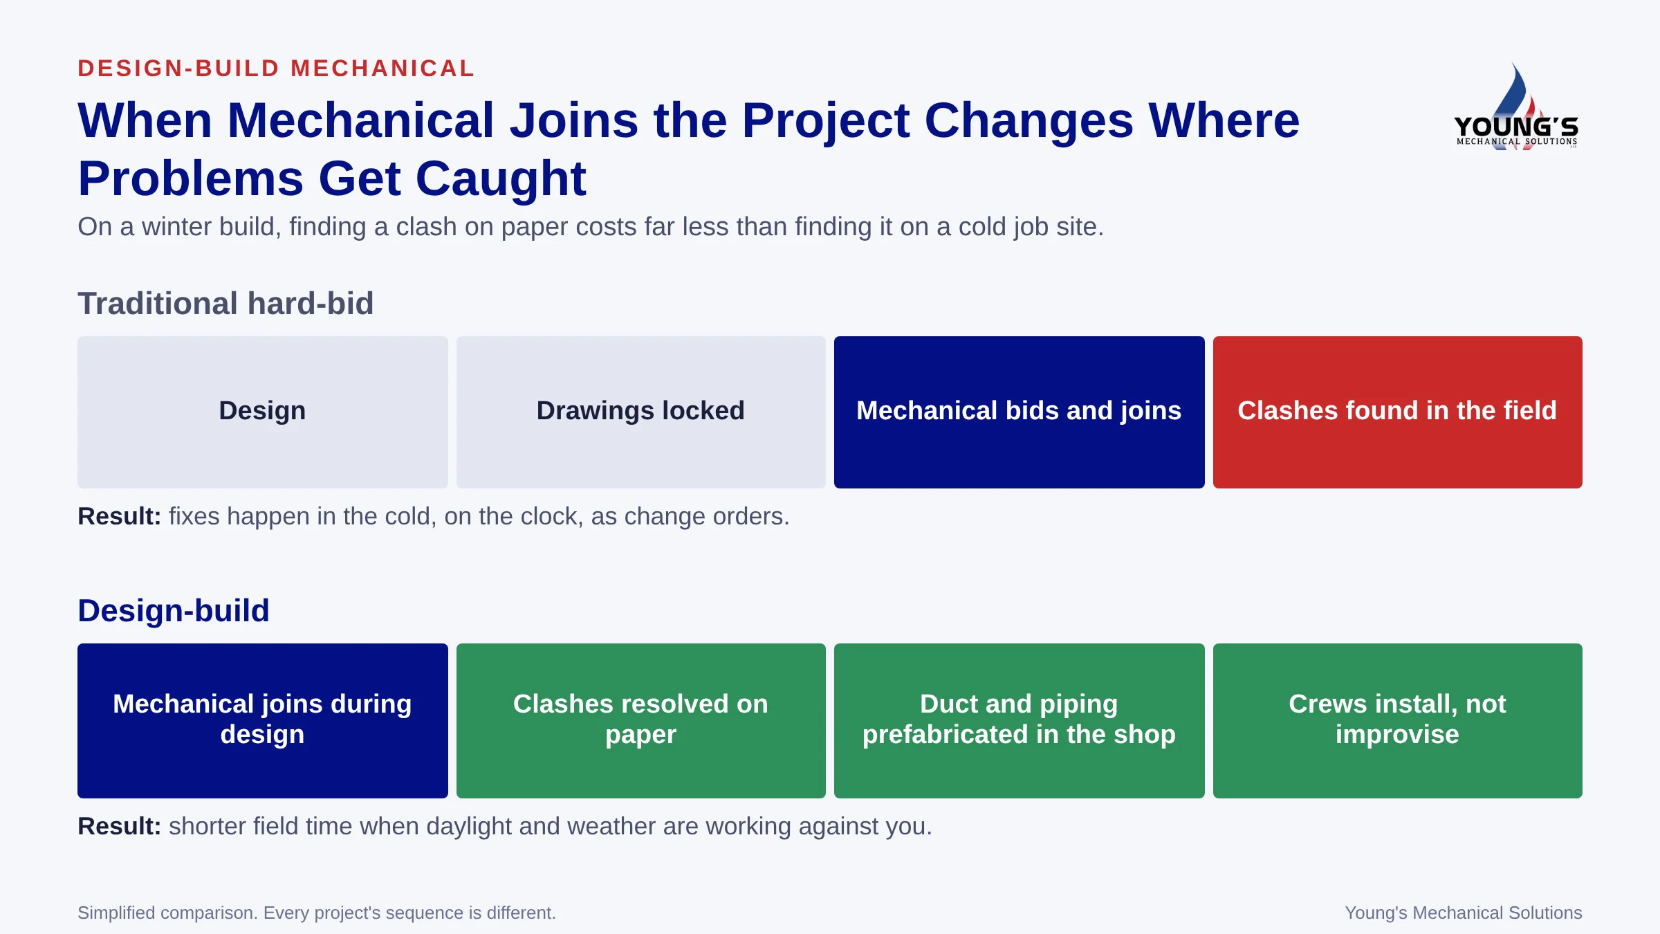
Task: Select the Design step box
Action: [263, 412]
